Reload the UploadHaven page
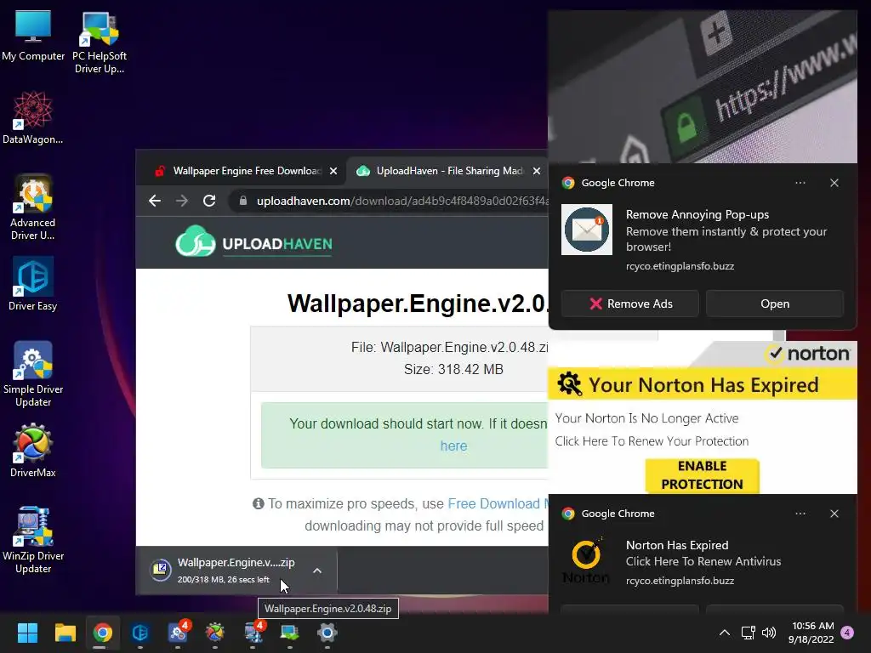Viewport: 871px width, 653px height. coord(209,201)
